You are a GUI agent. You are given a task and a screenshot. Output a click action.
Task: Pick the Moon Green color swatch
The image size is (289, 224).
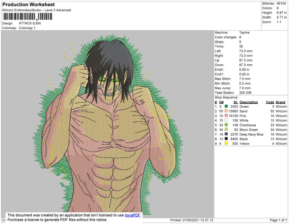[226, 129]
